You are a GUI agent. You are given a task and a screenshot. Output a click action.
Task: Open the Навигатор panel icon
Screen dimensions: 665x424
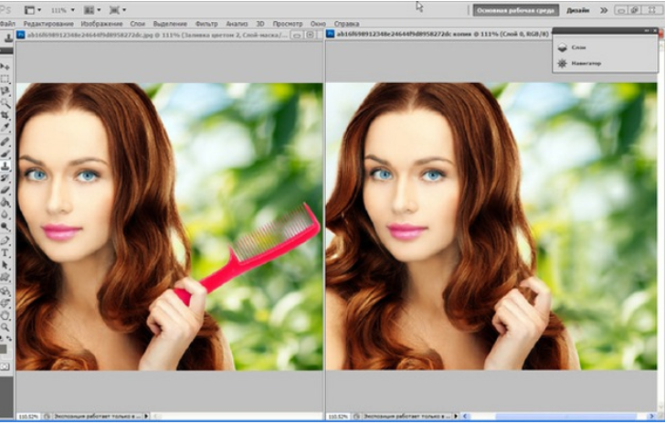pos(563,64)
